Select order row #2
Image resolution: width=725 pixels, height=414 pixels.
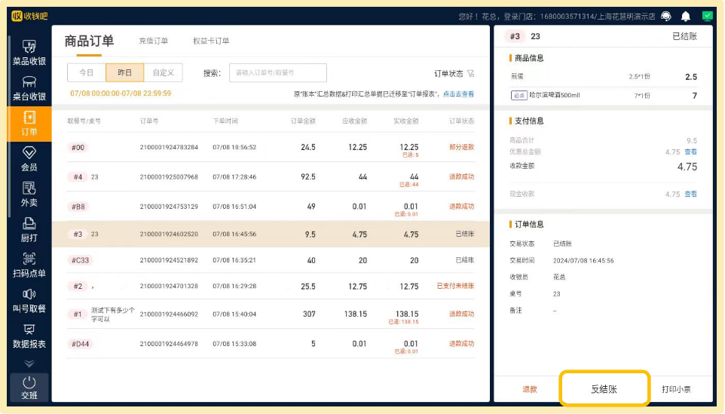click(x=271, y=286)
